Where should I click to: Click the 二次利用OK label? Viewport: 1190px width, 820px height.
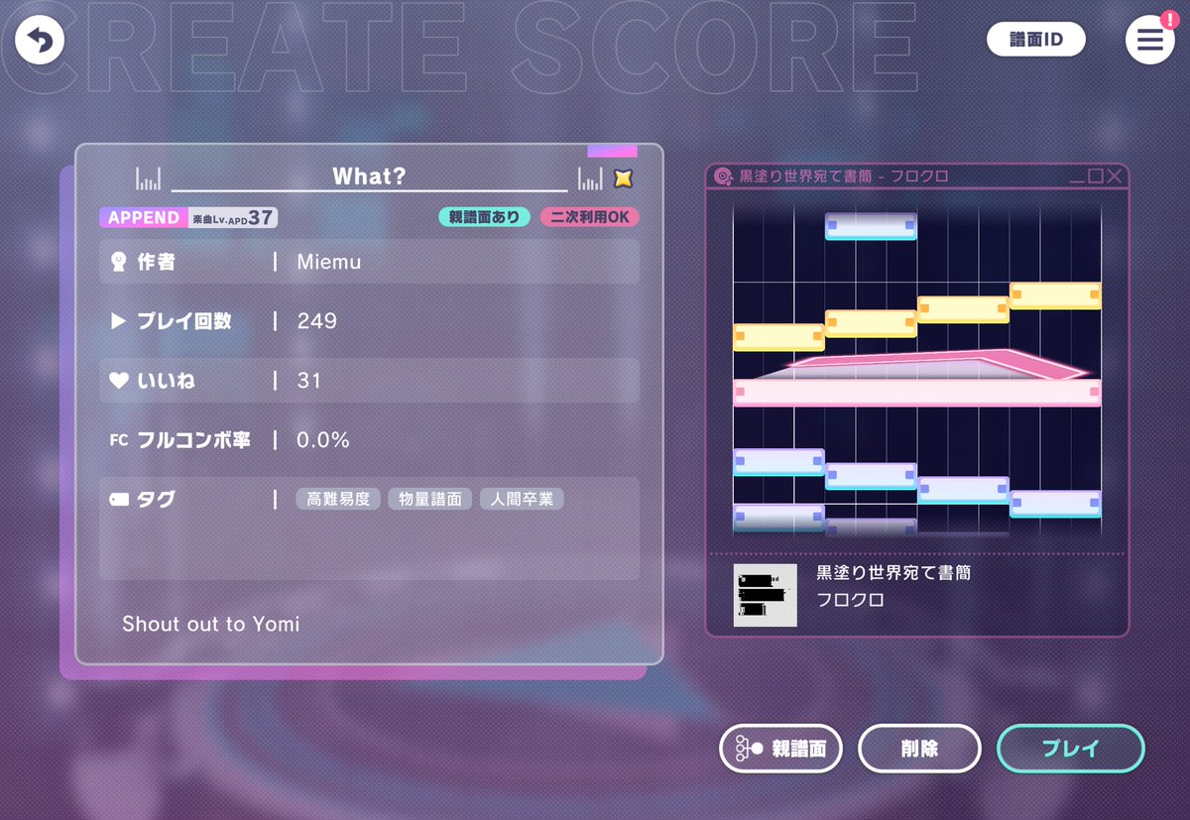click(590, 217)
